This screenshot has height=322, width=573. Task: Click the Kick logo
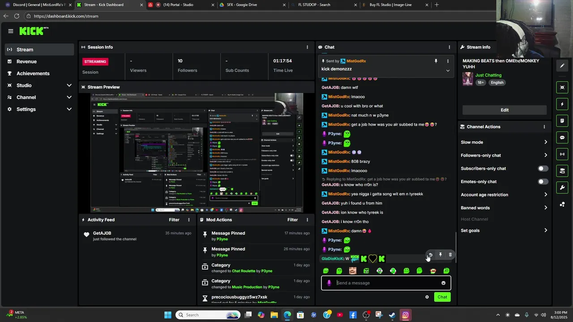[x=34, y=31]
